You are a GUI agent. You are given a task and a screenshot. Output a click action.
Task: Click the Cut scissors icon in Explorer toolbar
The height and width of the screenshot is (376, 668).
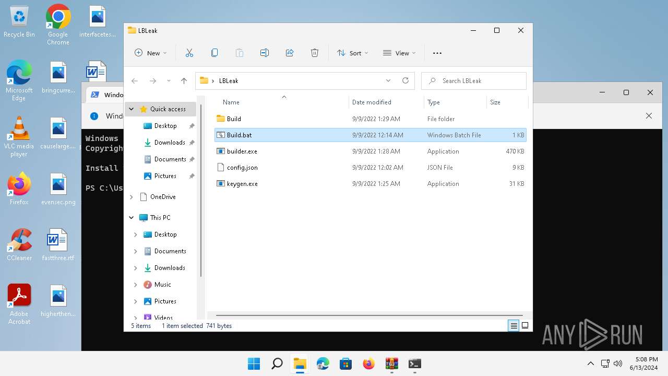click(189, 53)
